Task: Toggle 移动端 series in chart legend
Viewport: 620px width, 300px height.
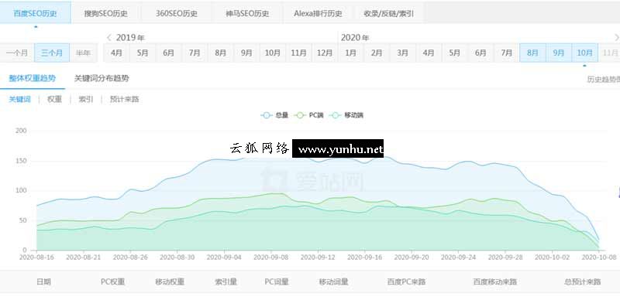Action: click(x=346, y=115)
